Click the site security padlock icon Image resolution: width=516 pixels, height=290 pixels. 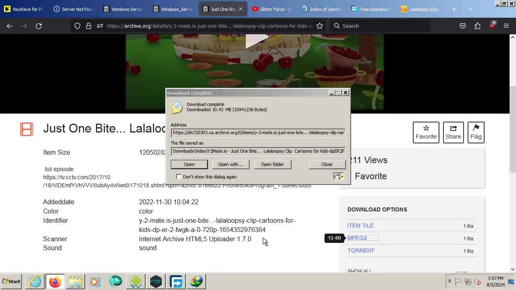coord(89,26)
